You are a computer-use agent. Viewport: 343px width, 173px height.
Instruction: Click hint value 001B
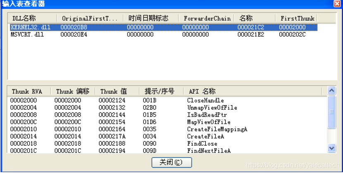(150, 101)
